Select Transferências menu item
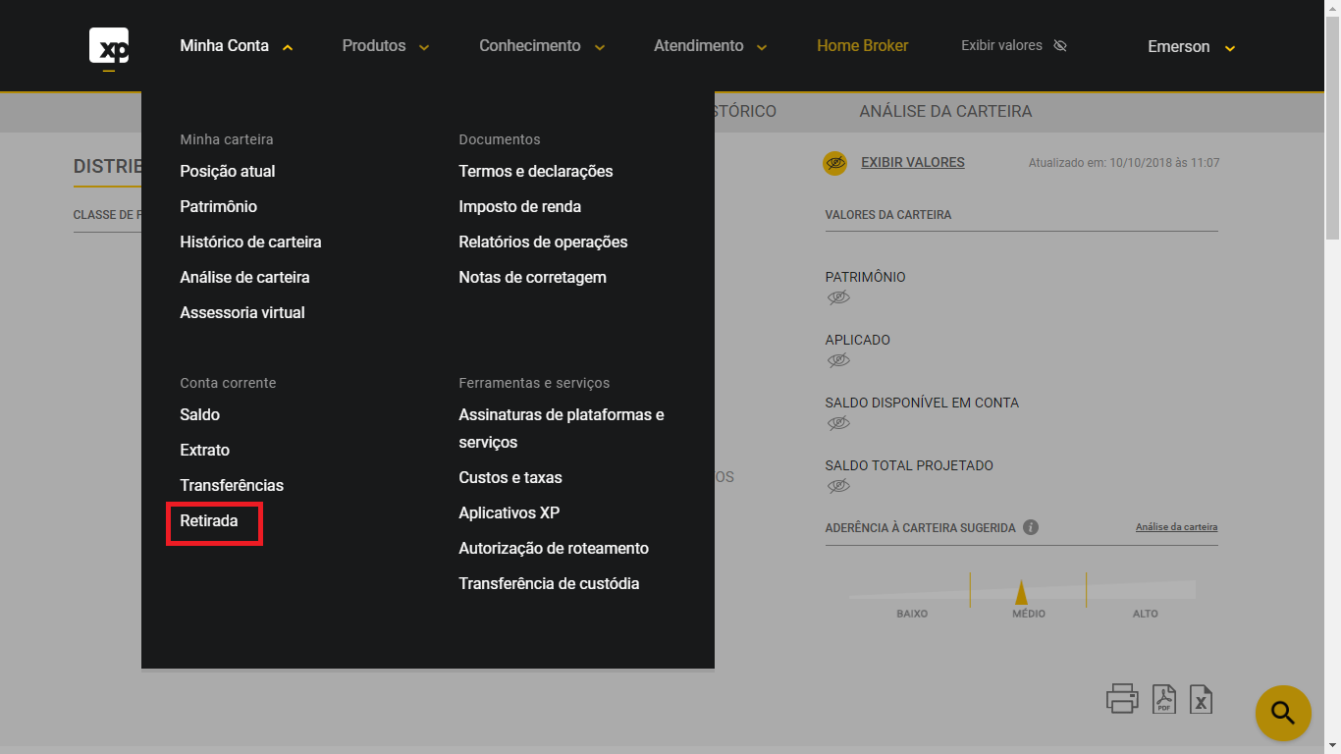 pos(232,485)
